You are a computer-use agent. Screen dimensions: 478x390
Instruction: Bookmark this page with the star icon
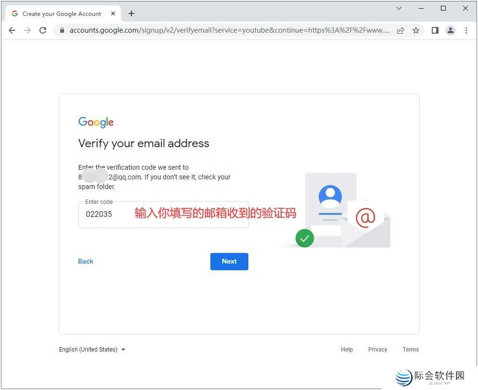(416, 30)
